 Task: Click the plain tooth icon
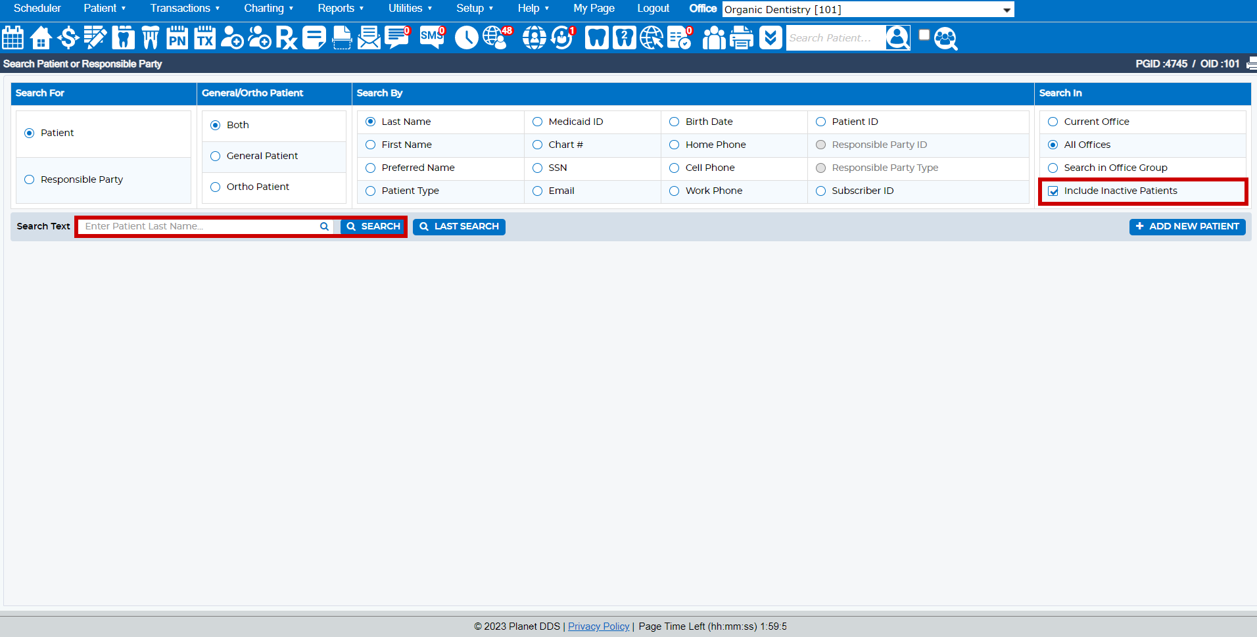pos(597,37)
